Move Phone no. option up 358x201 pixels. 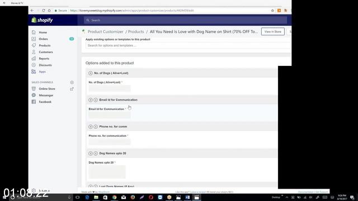pyautogui.click(x=91, y=127)
